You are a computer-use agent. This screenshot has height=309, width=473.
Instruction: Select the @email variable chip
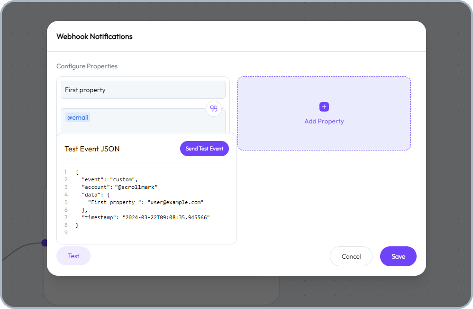click(x=77, y=117)
